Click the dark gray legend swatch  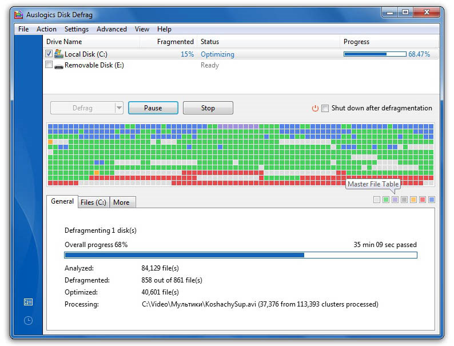[x=404, y=200]
